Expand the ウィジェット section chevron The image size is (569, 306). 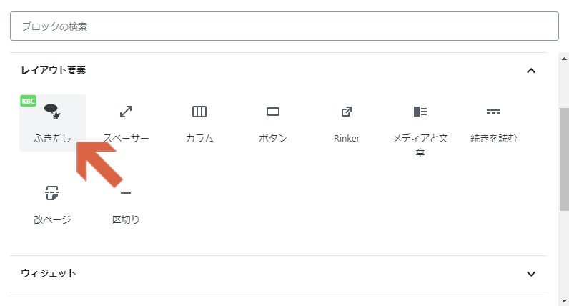(531, 274)
